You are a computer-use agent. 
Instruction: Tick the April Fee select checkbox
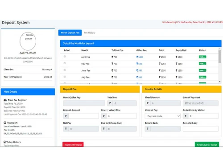click(x=65, y=57)
